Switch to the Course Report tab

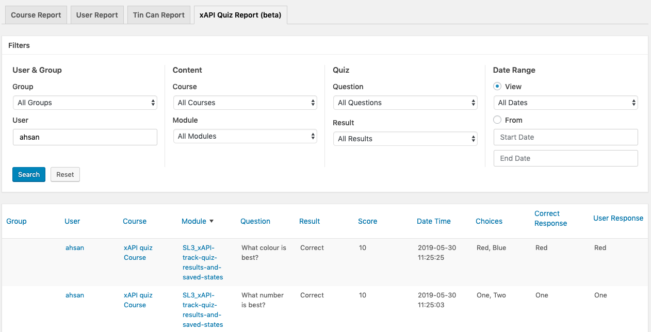pos(36,15)
